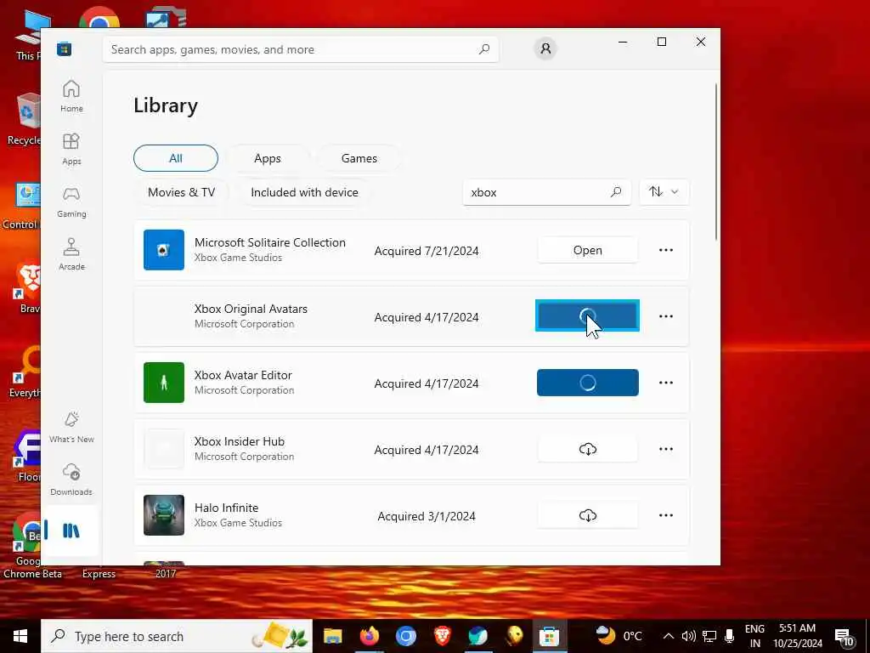Click the library search field containing xbox
This screenshot has width=870, height=653.
tap(546, 192)
